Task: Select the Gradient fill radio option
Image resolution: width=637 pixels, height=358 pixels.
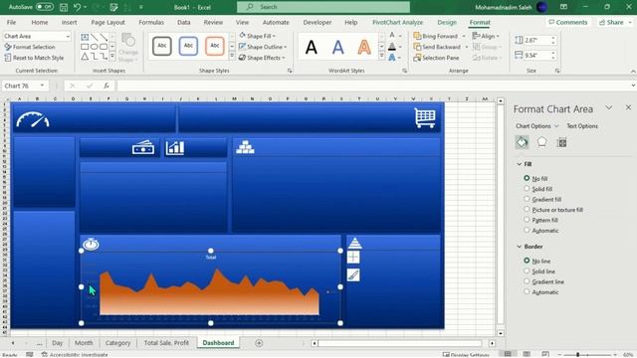Action: 527,199
